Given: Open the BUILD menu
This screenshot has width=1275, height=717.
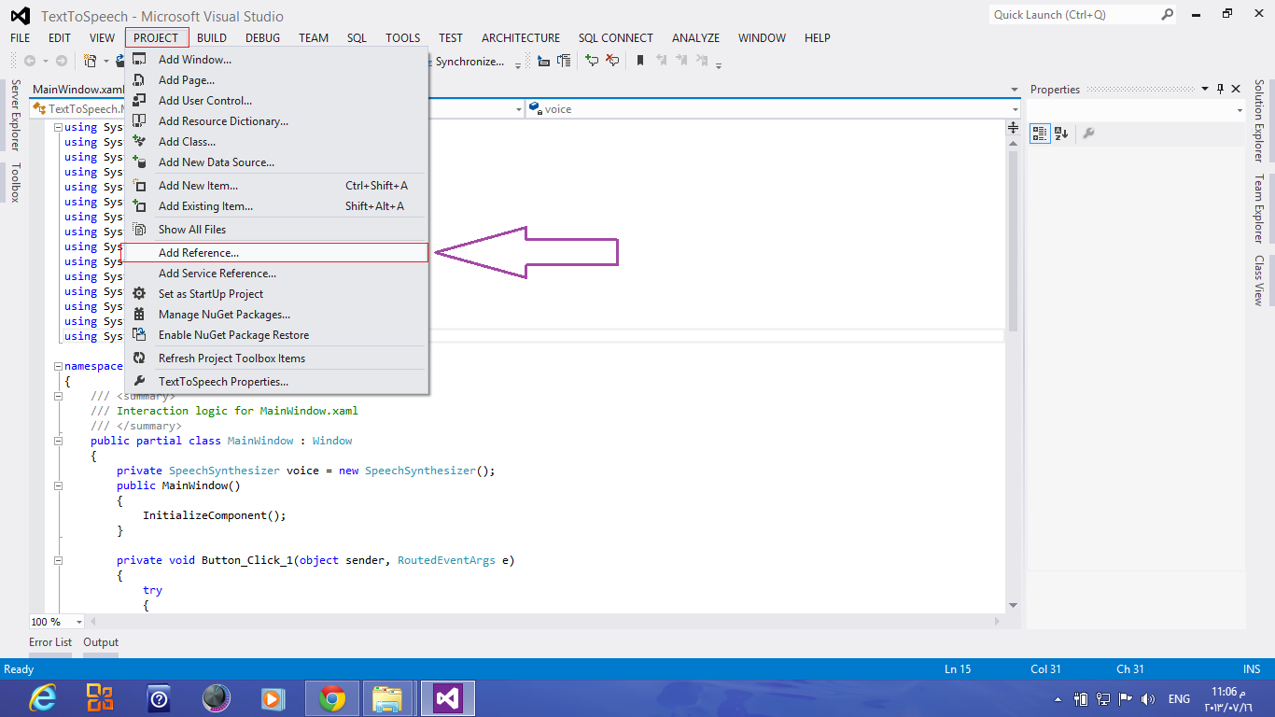Looking at the screenshot, I should (212, 37).
